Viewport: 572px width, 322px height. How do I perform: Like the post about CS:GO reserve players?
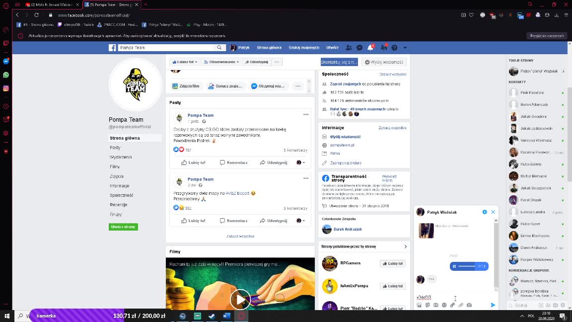click(193, 162)
